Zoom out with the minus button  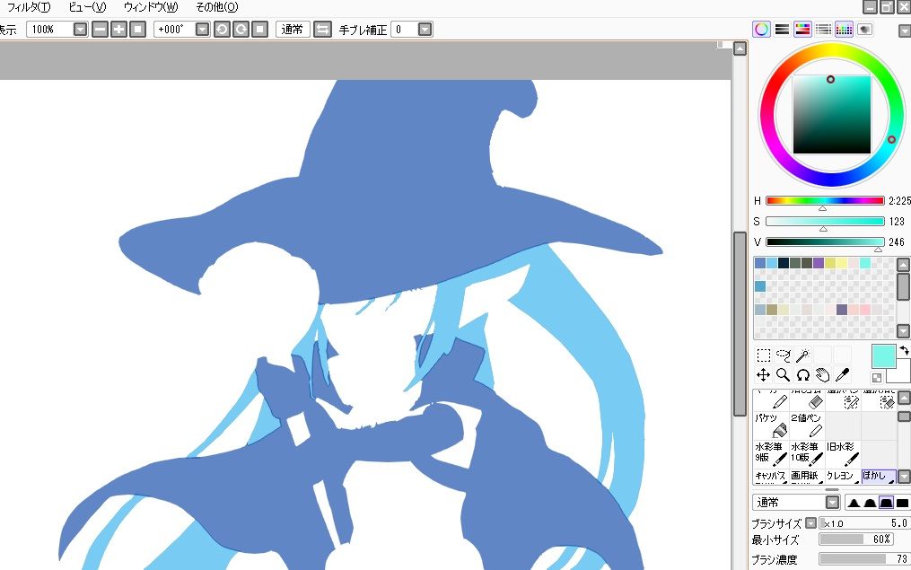click(100, 29)
